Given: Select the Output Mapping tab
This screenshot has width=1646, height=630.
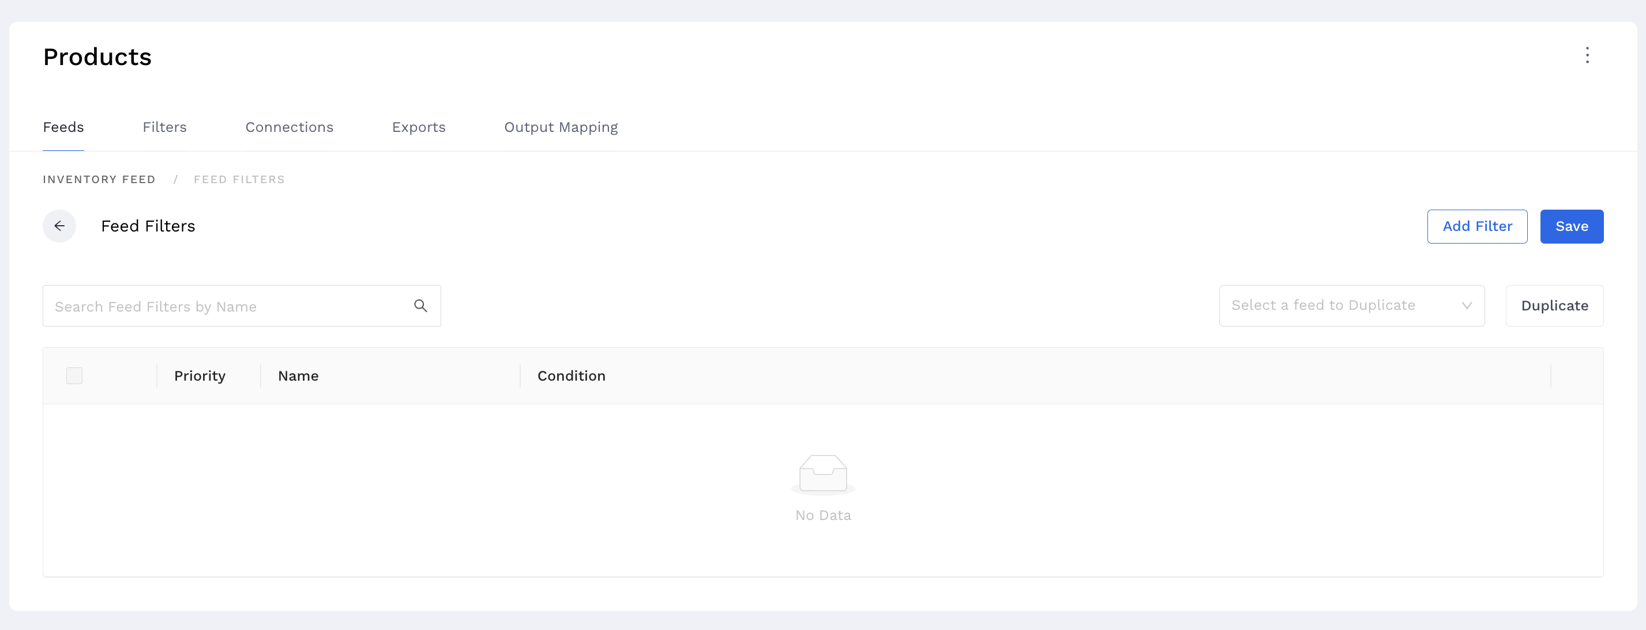Looking at the screenshot, I should (561, 127).
